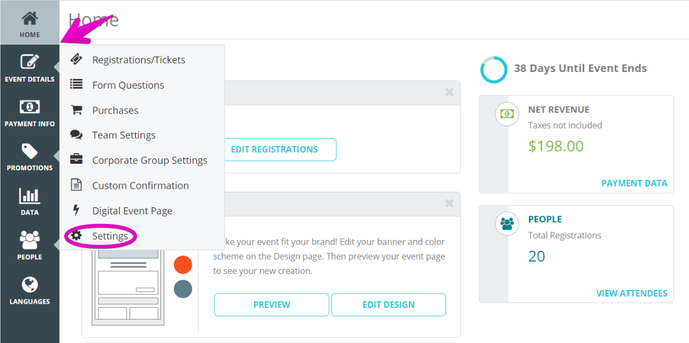This screenshot has height=343, width=689.
Task: Open the Payment Info money icon
Action: click(x=30, y=107)
